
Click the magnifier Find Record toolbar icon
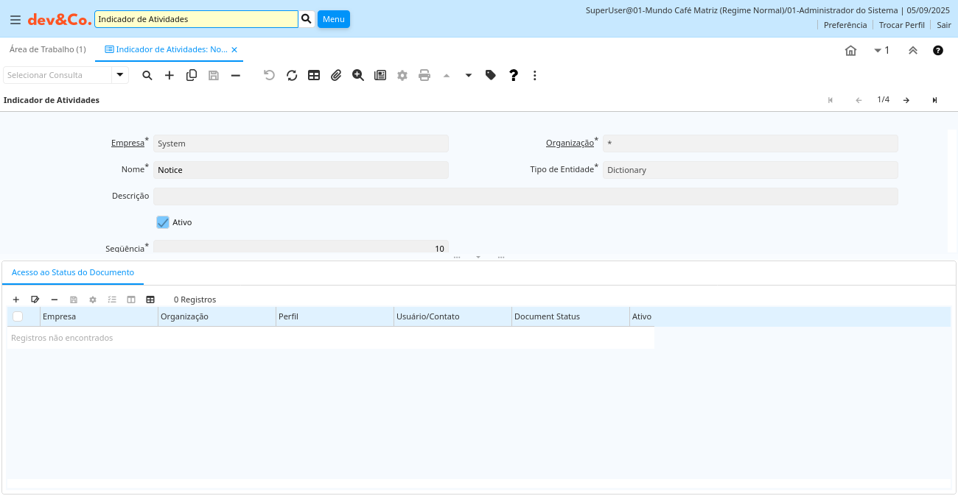pyautogui.click(x=147, y=75)
